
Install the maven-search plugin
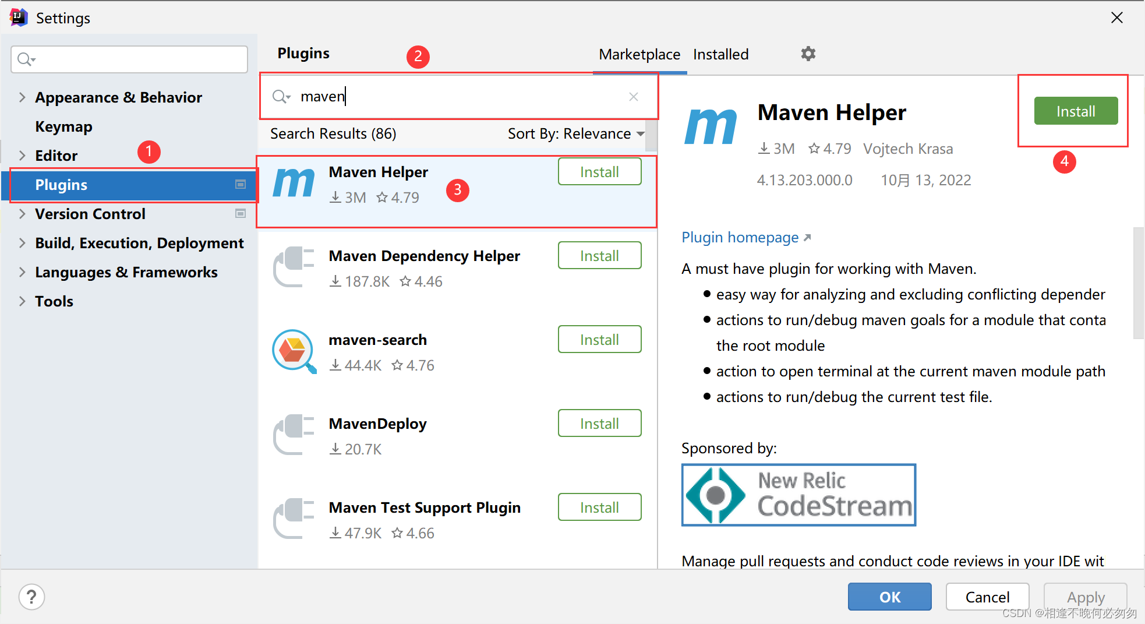click(x=599, y=340)
